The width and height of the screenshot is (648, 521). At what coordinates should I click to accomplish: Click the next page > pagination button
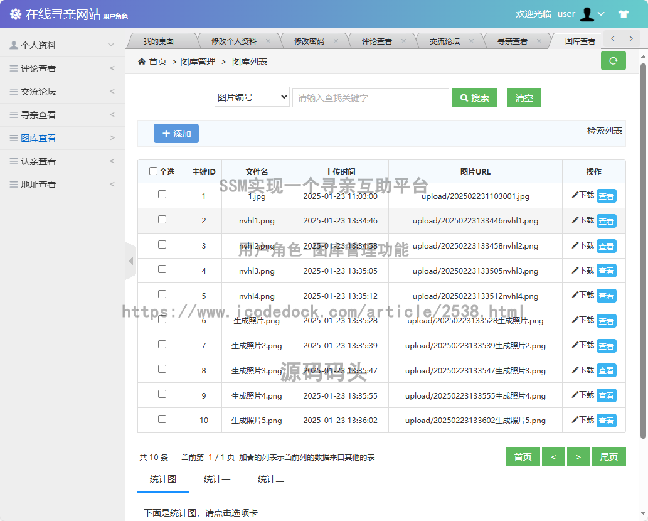pyautogui.click(x=578, y=456)
